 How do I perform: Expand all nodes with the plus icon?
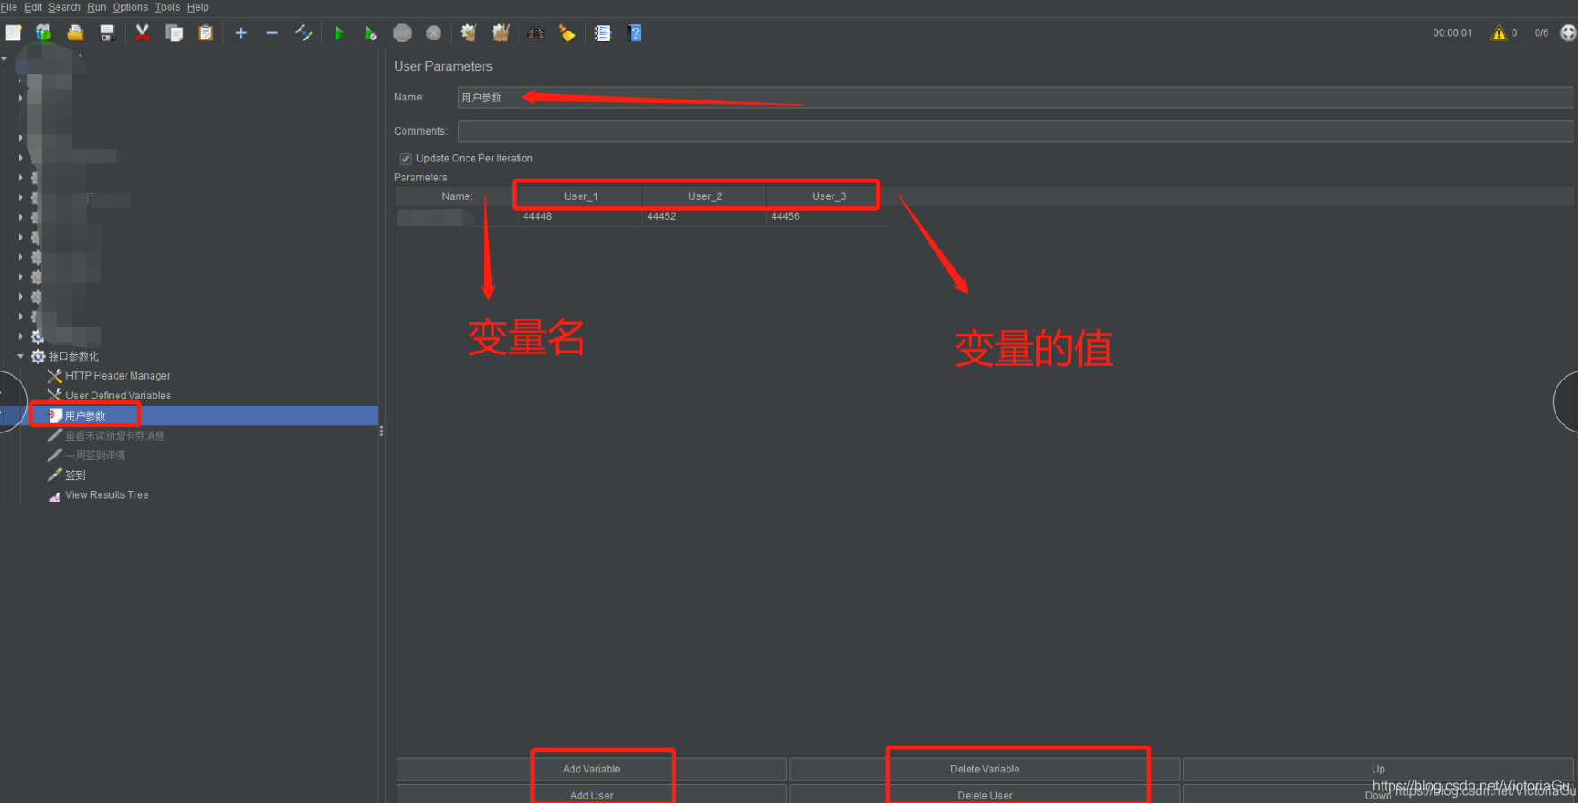(x=240, y=33)
